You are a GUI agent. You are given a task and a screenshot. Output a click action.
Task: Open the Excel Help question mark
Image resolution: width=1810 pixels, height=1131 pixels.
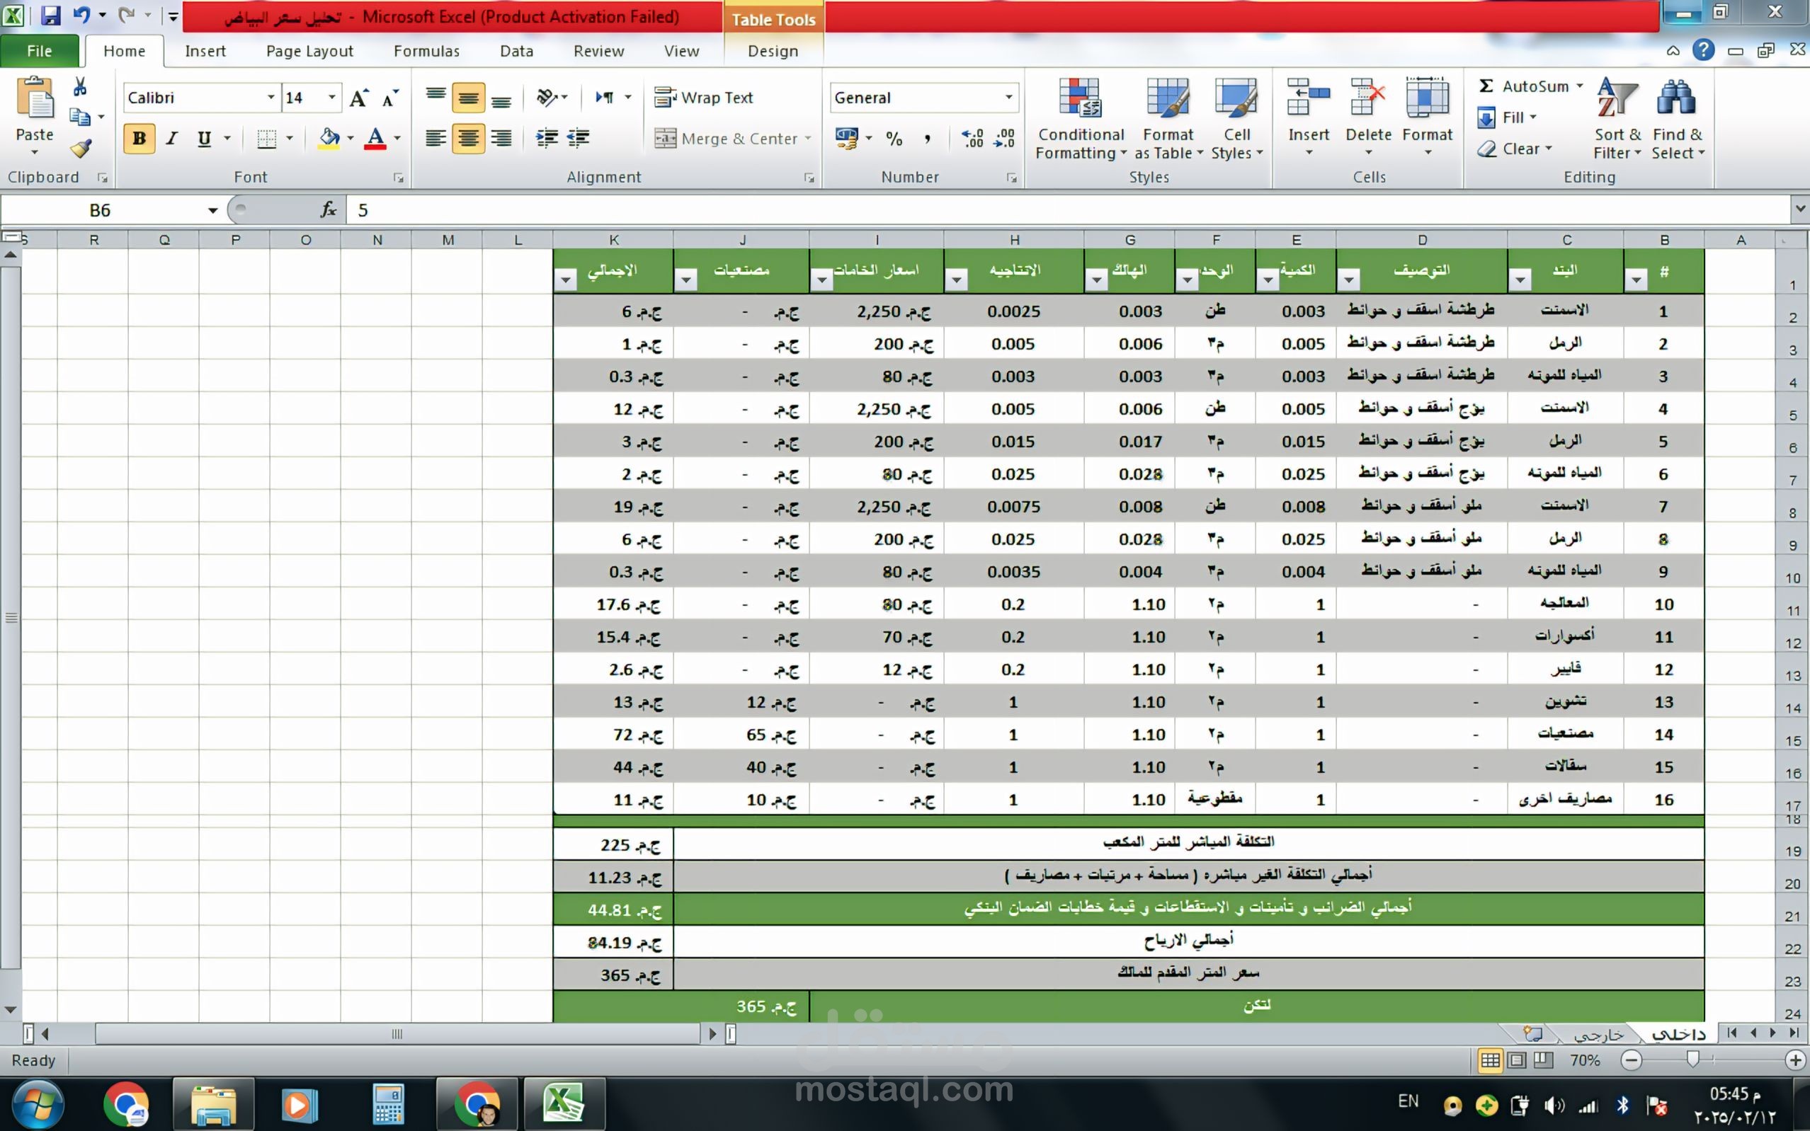(x=1704, y=51)
